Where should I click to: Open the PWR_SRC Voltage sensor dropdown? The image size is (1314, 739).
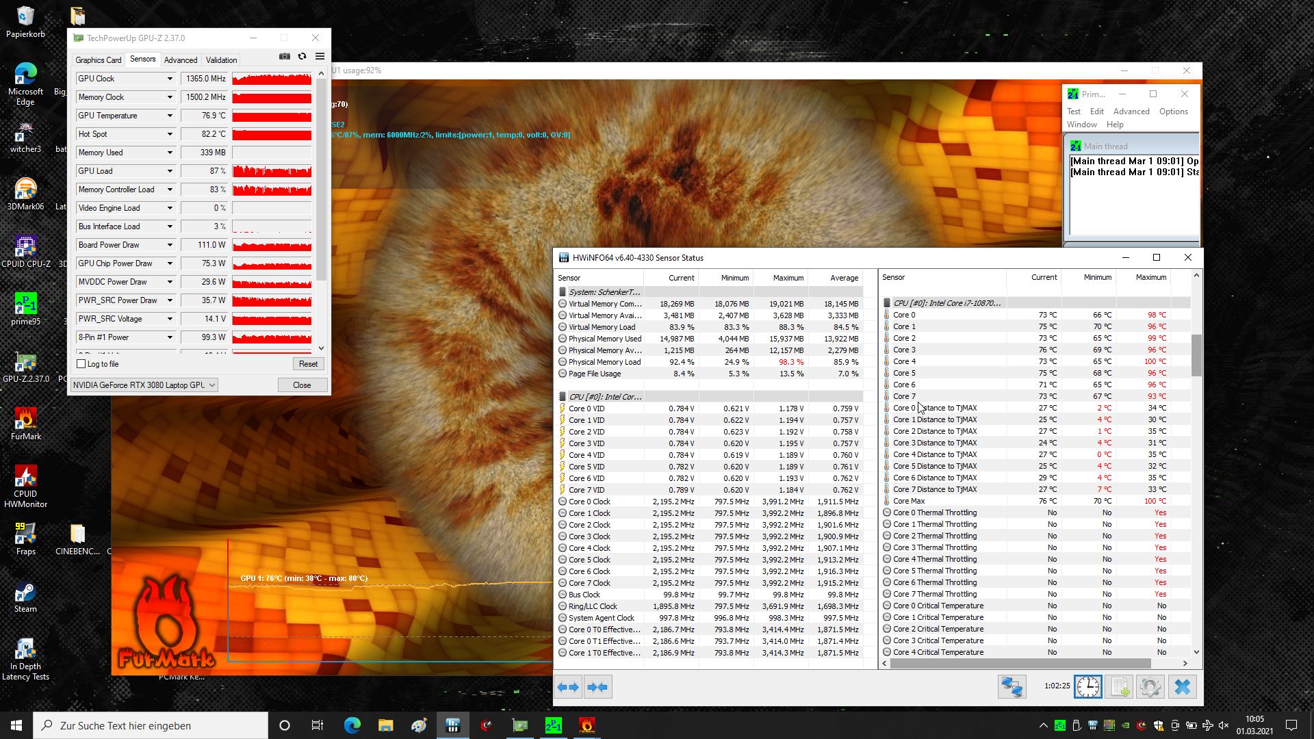pos(170,319)
